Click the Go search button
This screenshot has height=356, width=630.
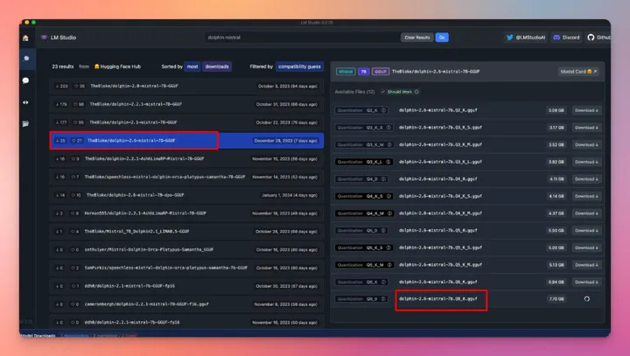(442, 38)
